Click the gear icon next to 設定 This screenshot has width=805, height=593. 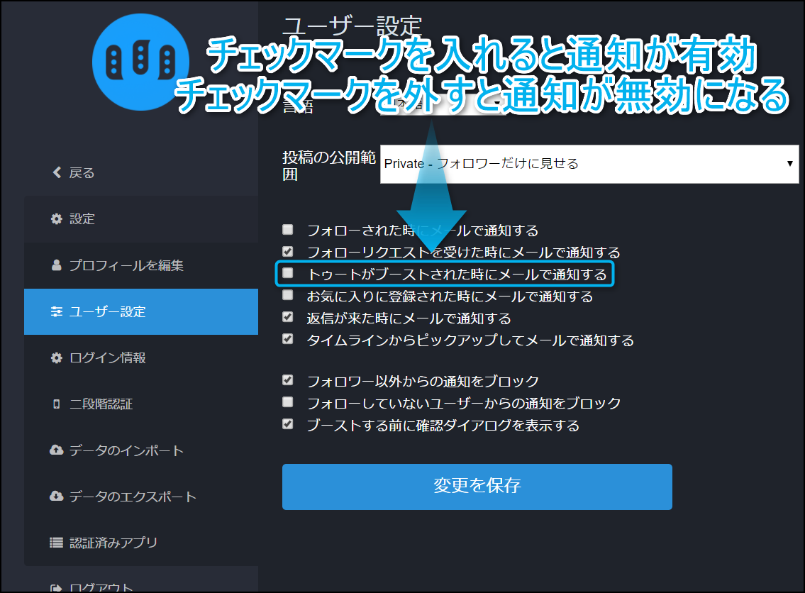pyautogui.click(x=57, y=219)
